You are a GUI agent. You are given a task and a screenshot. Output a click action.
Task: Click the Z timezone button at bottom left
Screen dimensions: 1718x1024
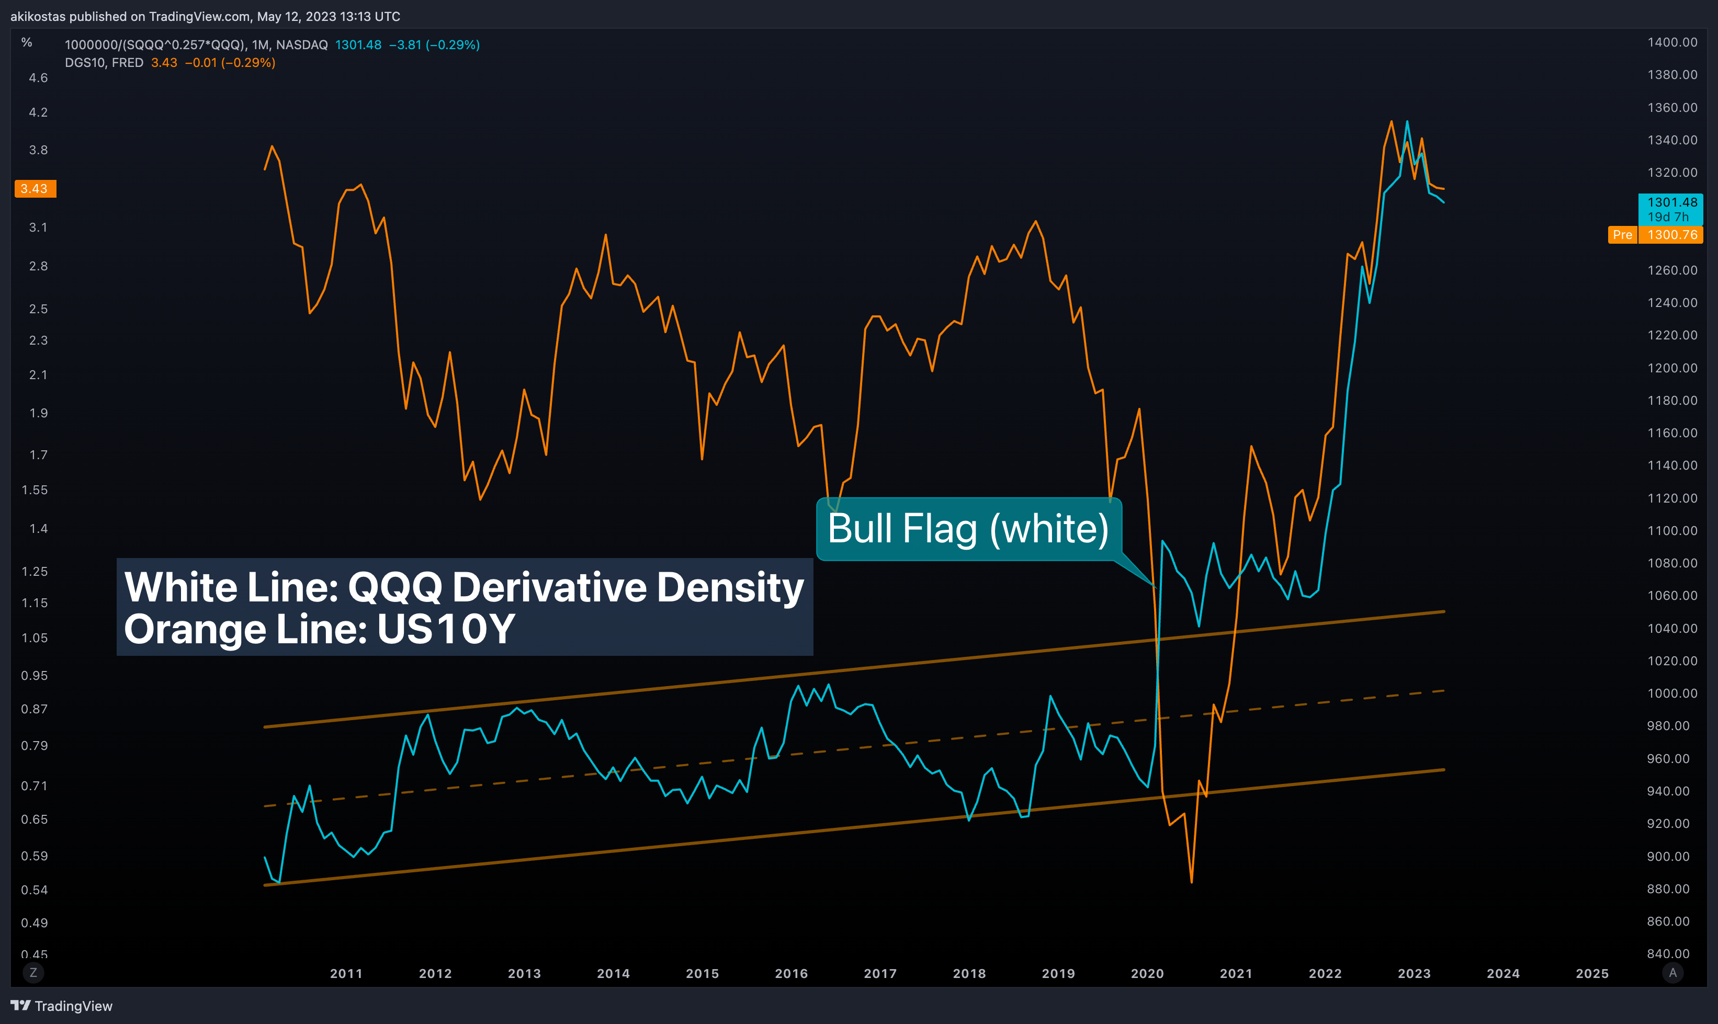tap(33, 972)
